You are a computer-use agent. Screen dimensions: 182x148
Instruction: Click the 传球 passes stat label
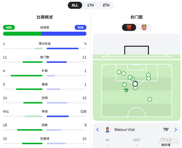coord(45,111)
